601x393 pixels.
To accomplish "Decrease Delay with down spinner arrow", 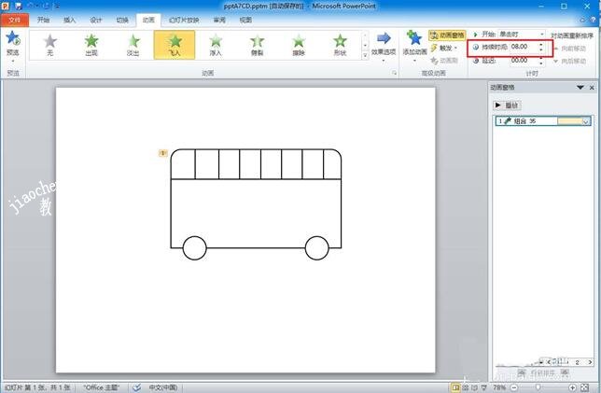I will [x=541, y=63].
